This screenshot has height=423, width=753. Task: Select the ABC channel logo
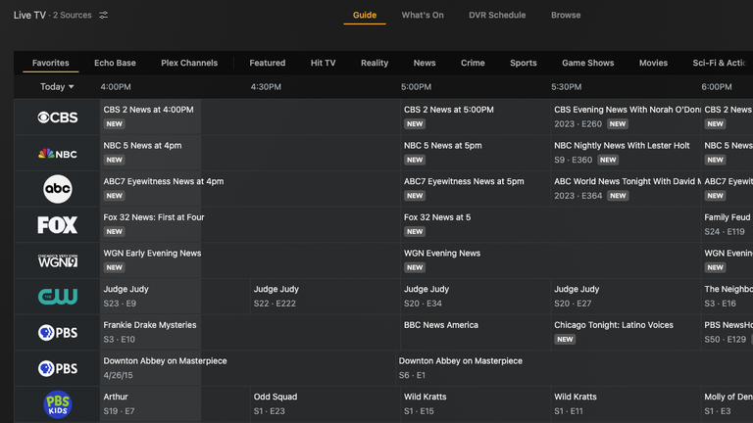[x=58, y=189]
